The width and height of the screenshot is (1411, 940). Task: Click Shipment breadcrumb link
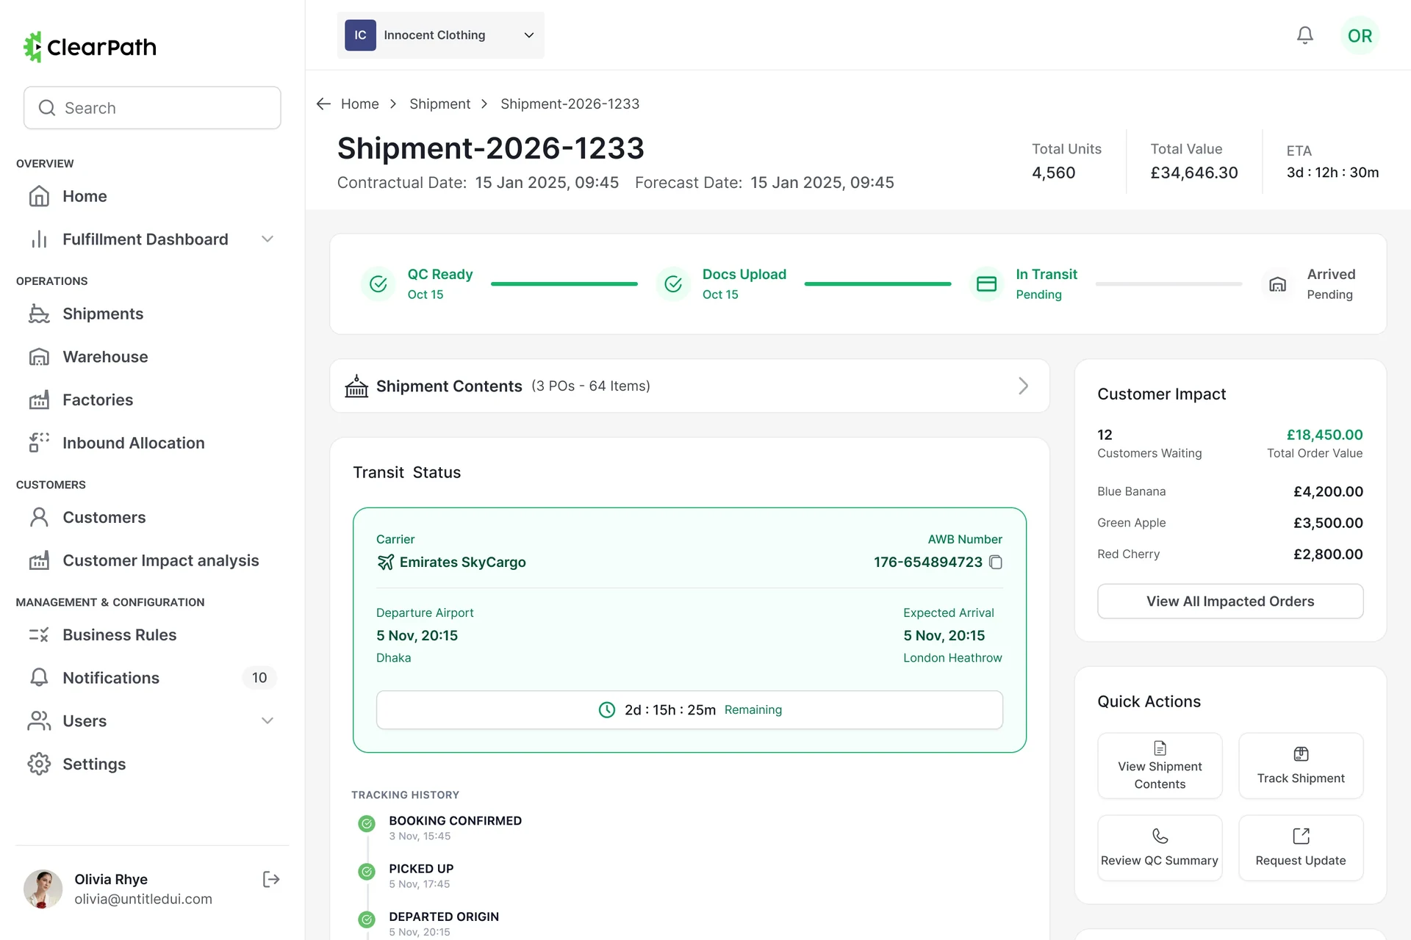coord(439,104)
